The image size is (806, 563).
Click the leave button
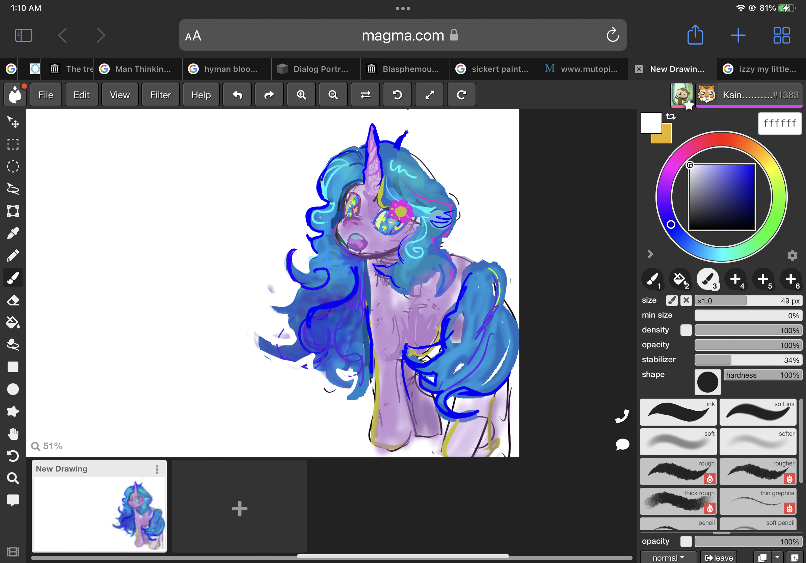pyautogui.click(x=719, y=557)
